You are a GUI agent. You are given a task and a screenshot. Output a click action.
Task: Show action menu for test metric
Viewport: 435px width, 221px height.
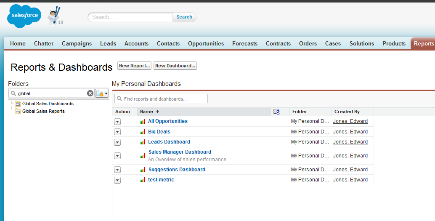pos(117,180)
